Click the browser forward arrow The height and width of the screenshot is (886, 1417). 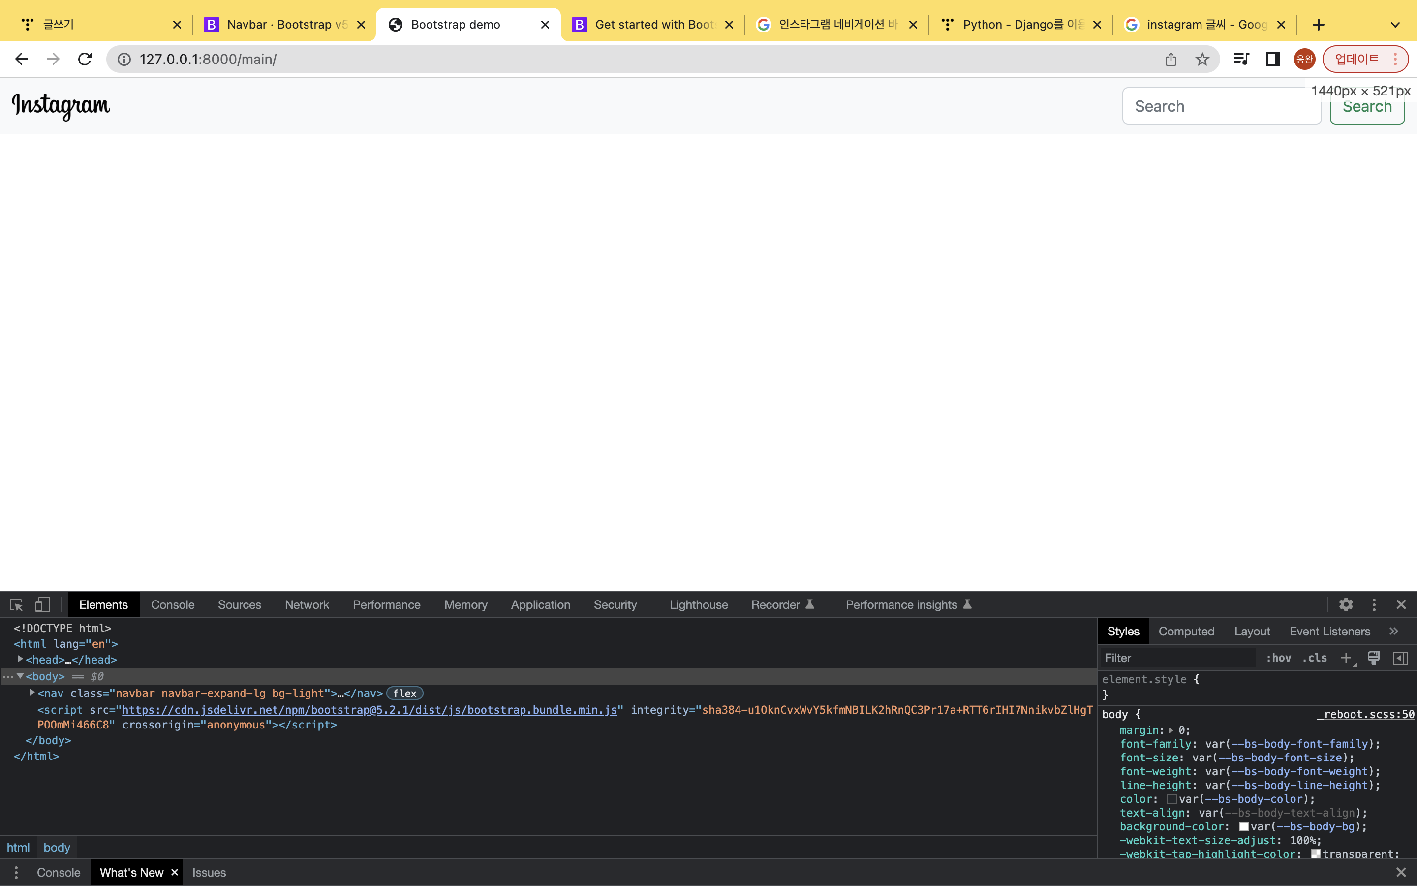click(x=53, y=59)
